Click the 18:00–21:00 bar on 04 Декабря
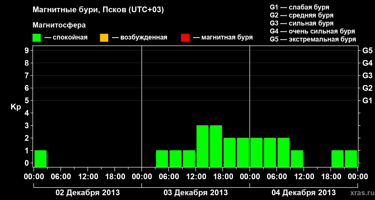The height and width of the screenshot is (200, 375). (337, 158)
